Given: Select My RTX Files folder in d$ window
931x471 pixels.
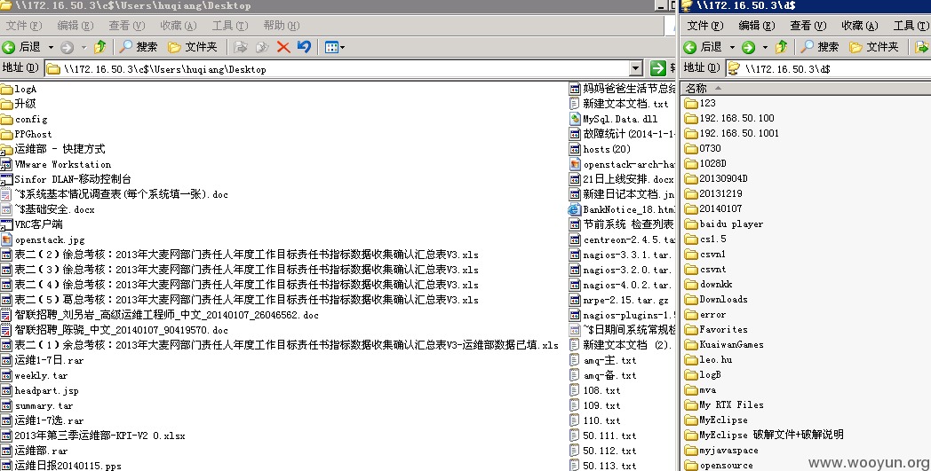Looking at the screenshot, I should (724, 405).
